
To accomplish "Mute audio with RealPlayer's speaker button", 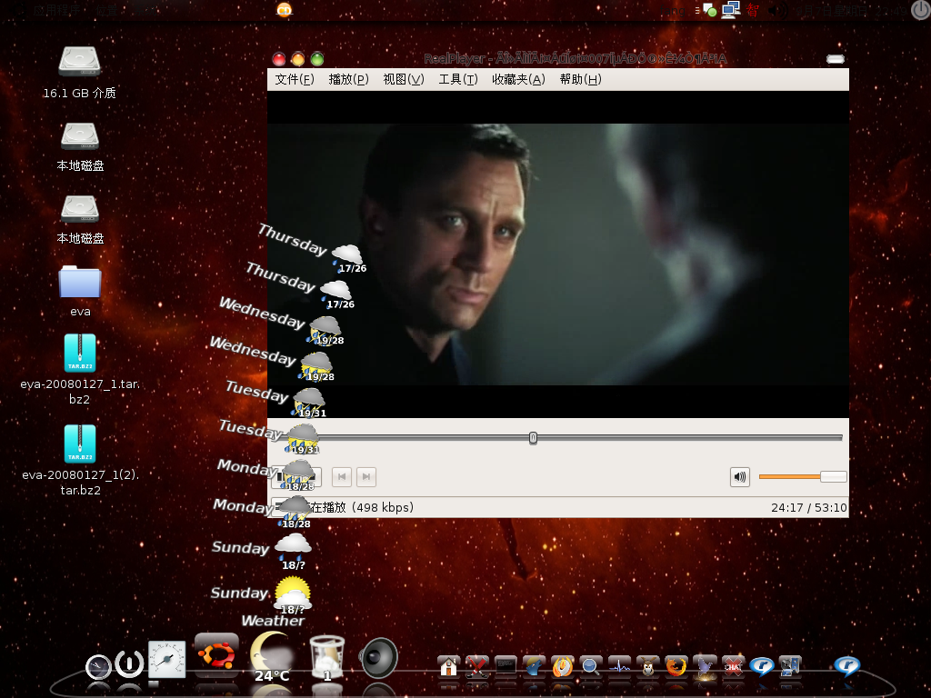I will [x=740, y=476].
